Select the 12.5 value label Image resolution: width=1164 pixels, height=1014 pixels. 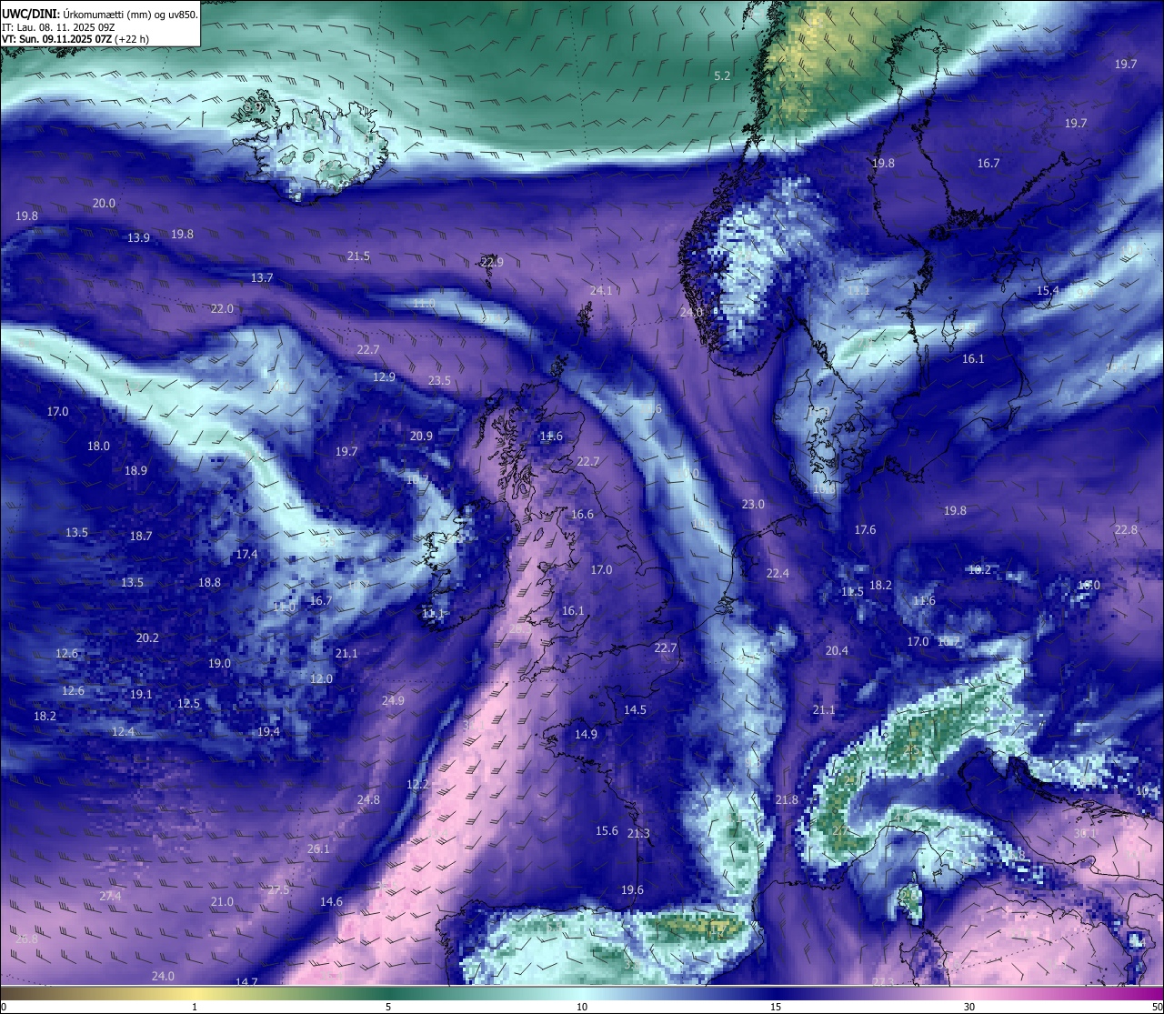[188, 704]
